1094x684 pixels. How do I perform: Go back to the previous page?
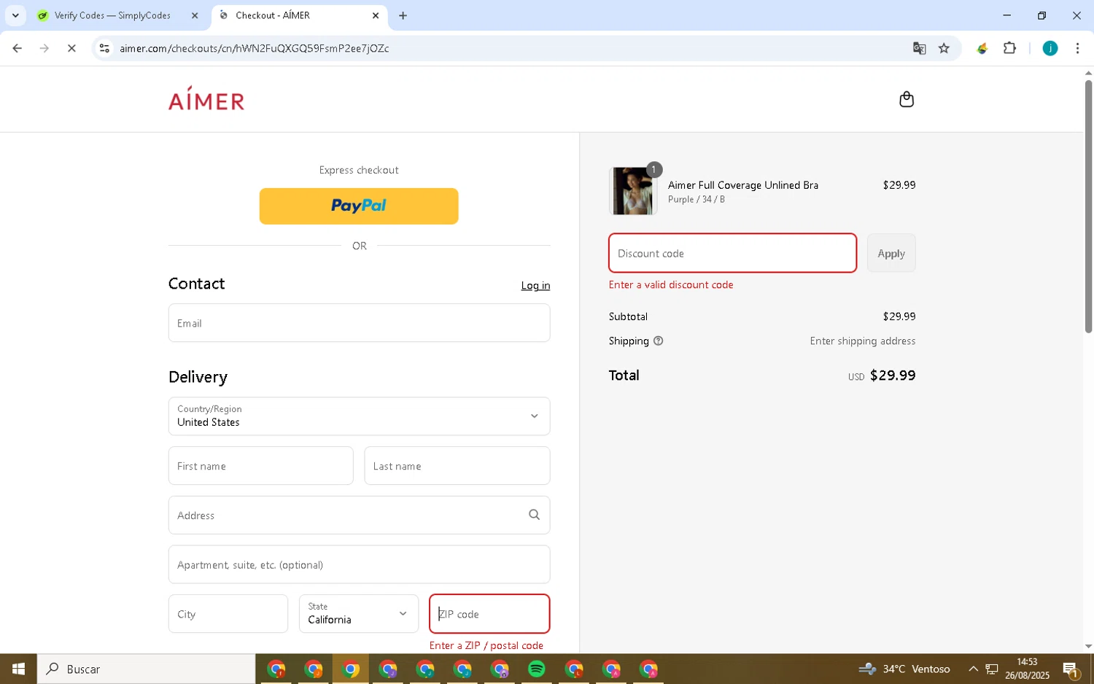17,48
